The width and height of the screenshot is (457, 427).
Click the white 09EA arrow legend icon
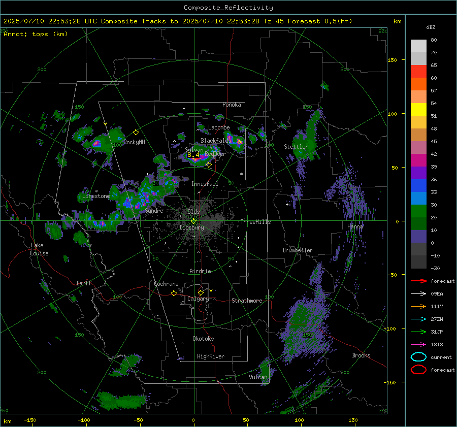(418, 294)
